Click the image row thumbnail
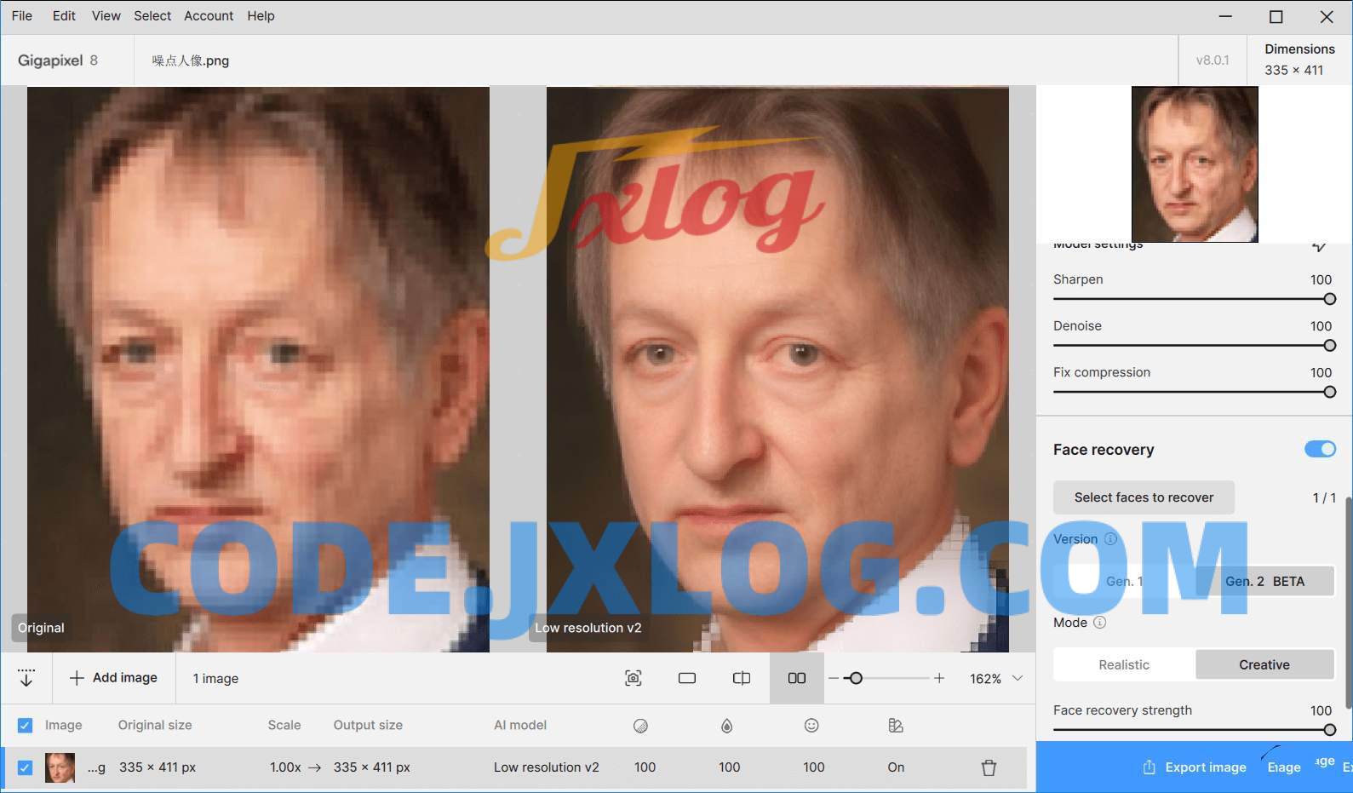Screen dimensions: 1353x793 (60, 767)
